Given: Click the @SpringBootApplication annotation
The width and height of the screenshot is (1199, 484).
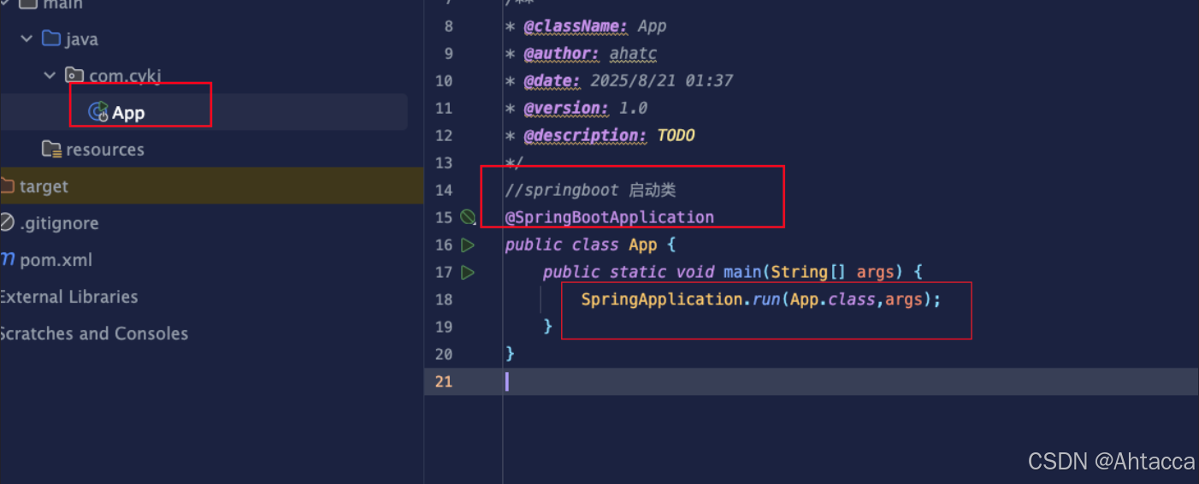Looking at the screenshot, I should (x=609, y=217).
